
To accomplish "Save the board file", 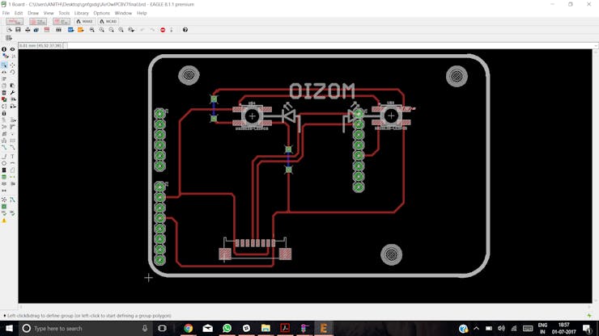I will click(x=18, y=30).
